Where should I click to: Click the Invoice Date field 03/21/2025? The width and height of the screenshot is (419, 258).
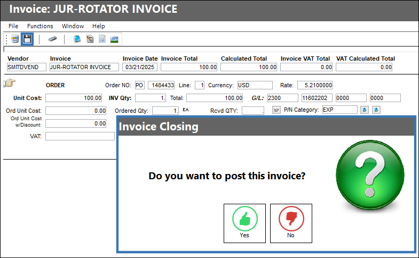[x=140, y=67]
